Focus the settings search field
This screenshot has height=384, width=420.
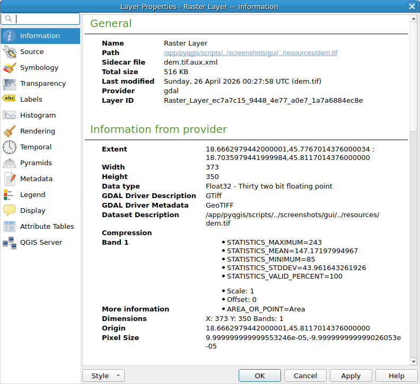tap(40, 19)
